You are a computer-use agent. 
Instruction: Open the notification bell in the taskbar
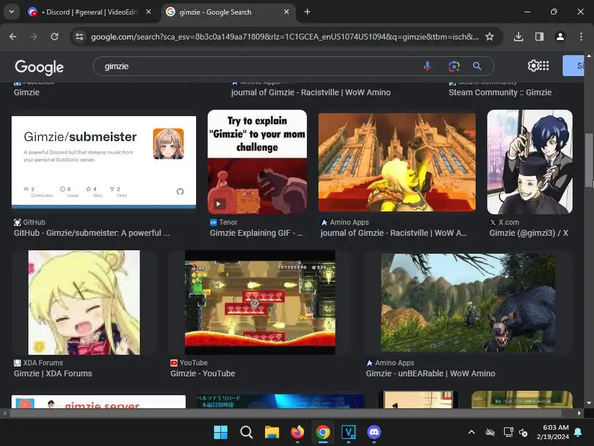pos(578,432)
